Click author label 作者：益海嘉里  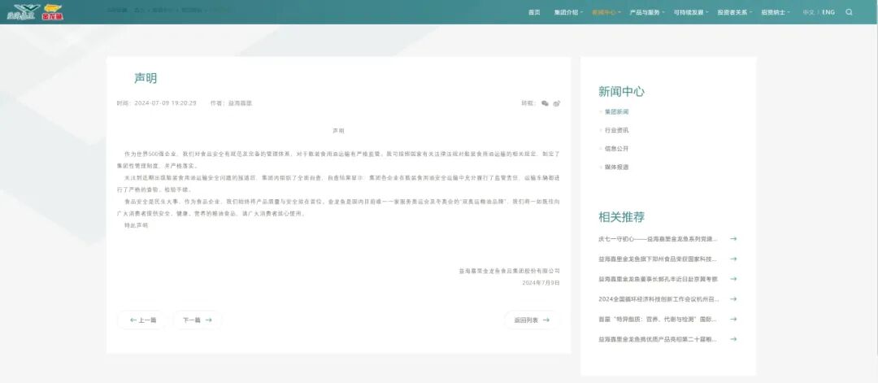(231, 103)
